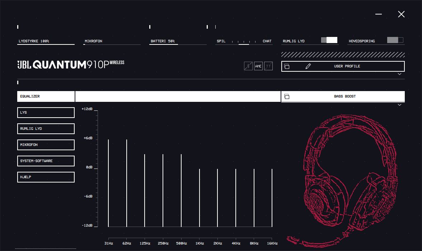Screen dimensions: 422x251
Task: Click the 62Hz equalizer band
Action: coord(127,183)
